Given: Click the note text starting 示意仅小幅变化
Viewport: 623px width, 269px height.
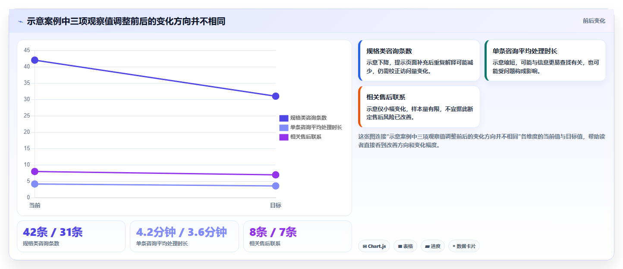Looking at the screenshot, I should point(419,113).
